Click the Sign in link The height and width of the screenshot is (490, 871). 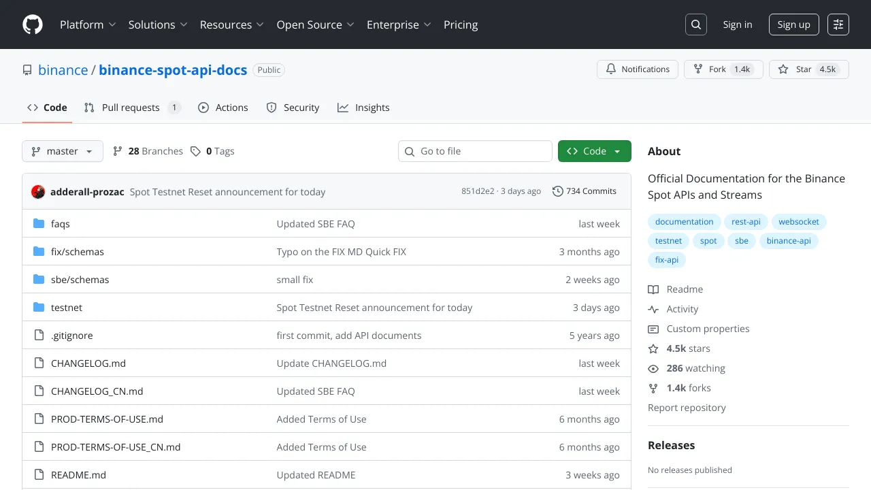pyautogui.click(x=738, y=24)
